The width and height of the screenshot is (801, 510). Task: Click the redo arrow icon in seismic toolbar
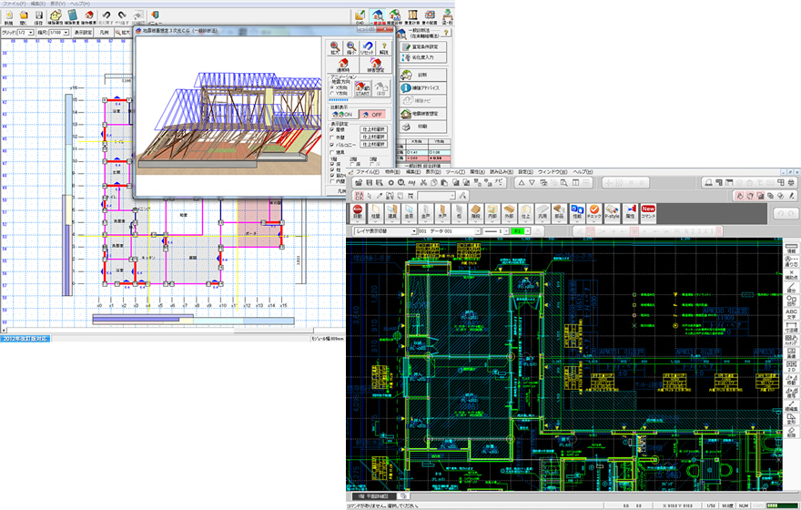point(122,17)
